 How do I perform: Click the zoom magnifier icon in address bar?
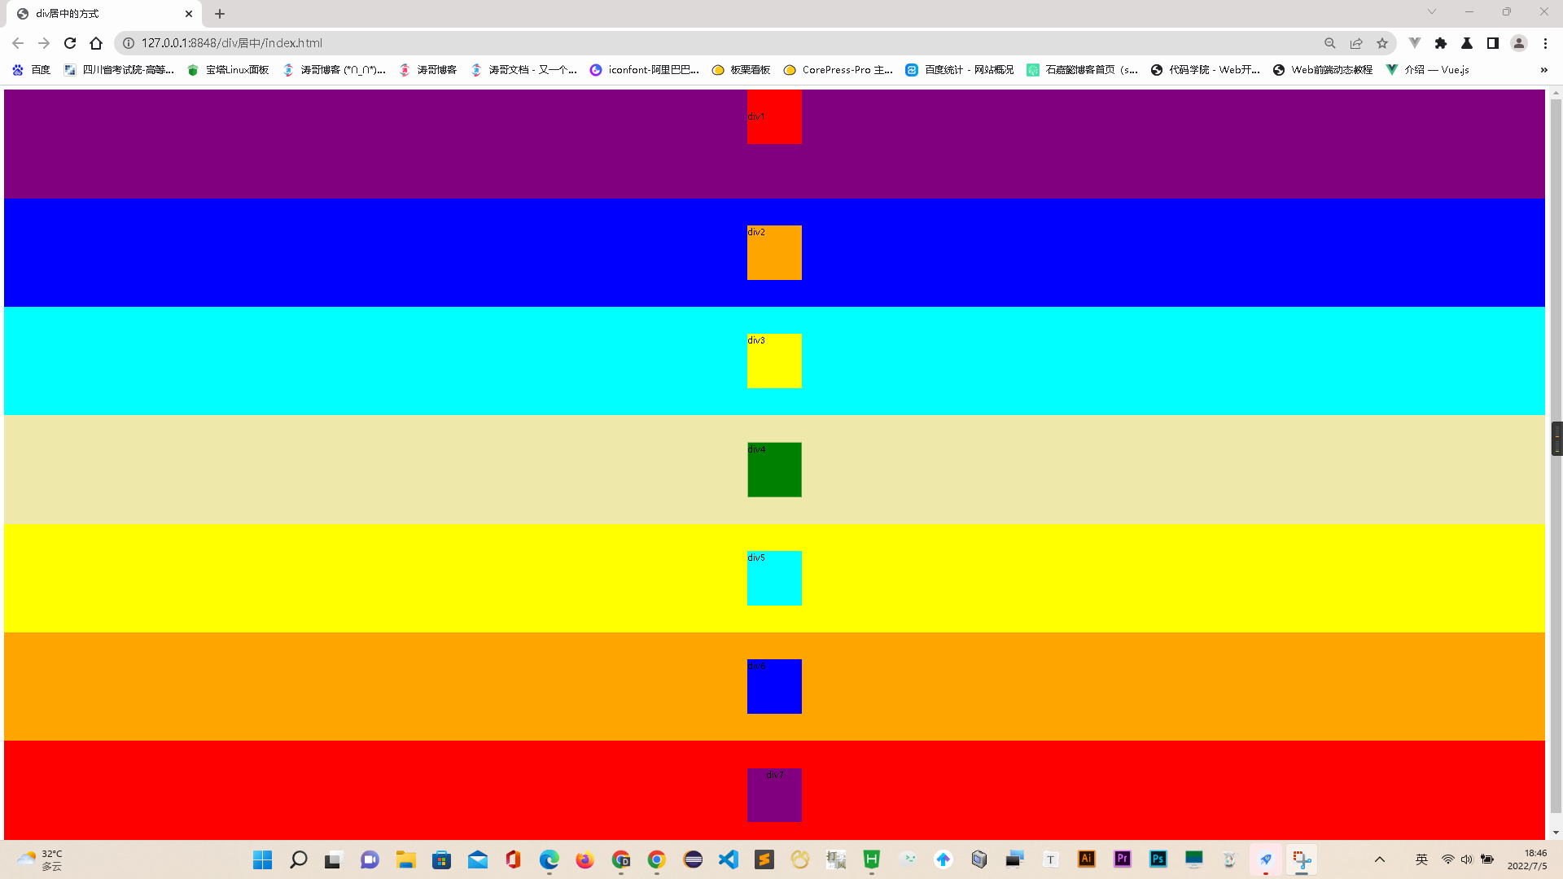pyautogui.click(x=1330, y=43)
